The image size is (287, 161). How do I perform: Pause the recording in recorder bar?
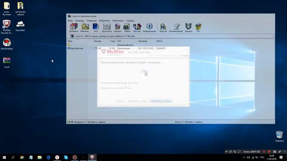coord(264,152)
